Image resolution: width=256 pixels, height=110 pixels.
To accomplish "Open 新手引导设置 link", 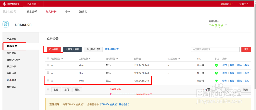I will pyautogui.click(x=112, y=49).
